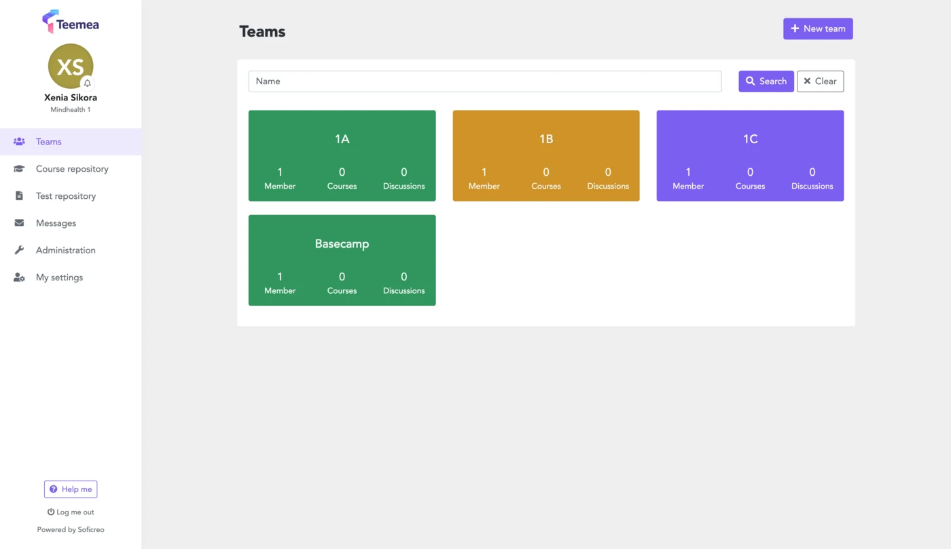The image size is (951, 549).
Task: Clear the search filter
Action: (x=821, y=81)
